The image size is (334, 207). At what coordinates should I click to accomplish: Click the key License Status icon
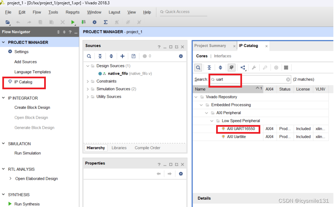265,68
